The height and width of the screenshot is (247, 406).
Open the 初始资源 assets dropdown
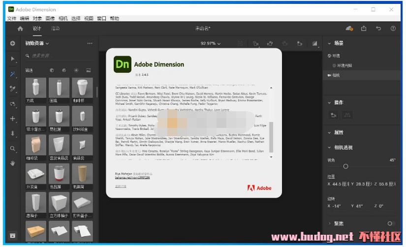(x=37, y=43)
